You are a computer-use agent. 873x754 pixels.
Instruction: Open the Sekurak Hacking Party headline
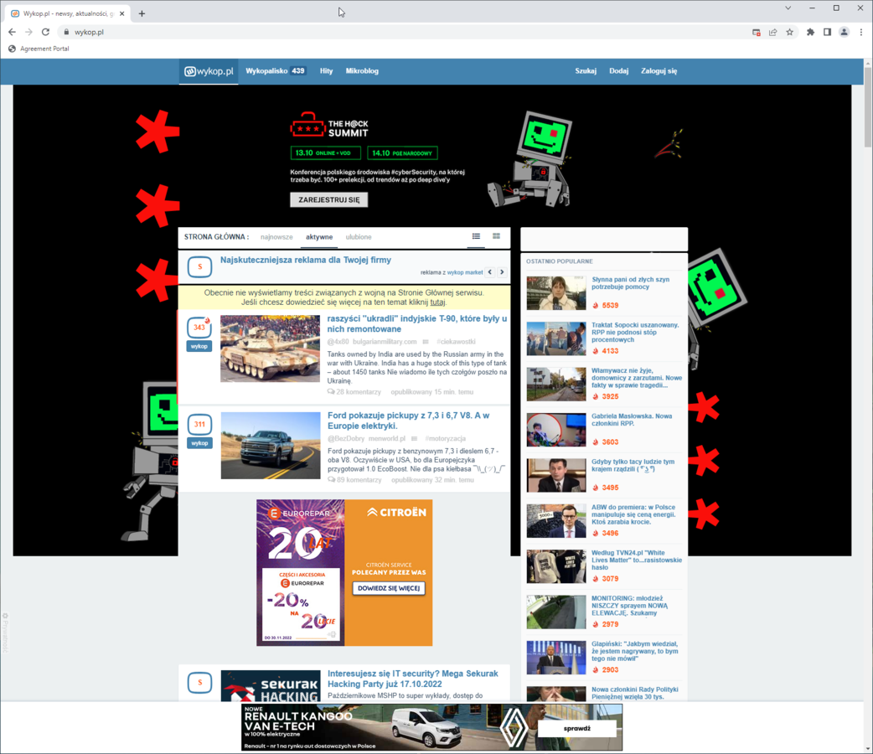pos(412,679)
